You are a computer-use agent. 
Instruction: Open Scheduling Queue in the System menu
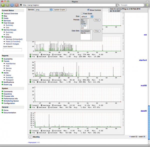pos(11,101)
